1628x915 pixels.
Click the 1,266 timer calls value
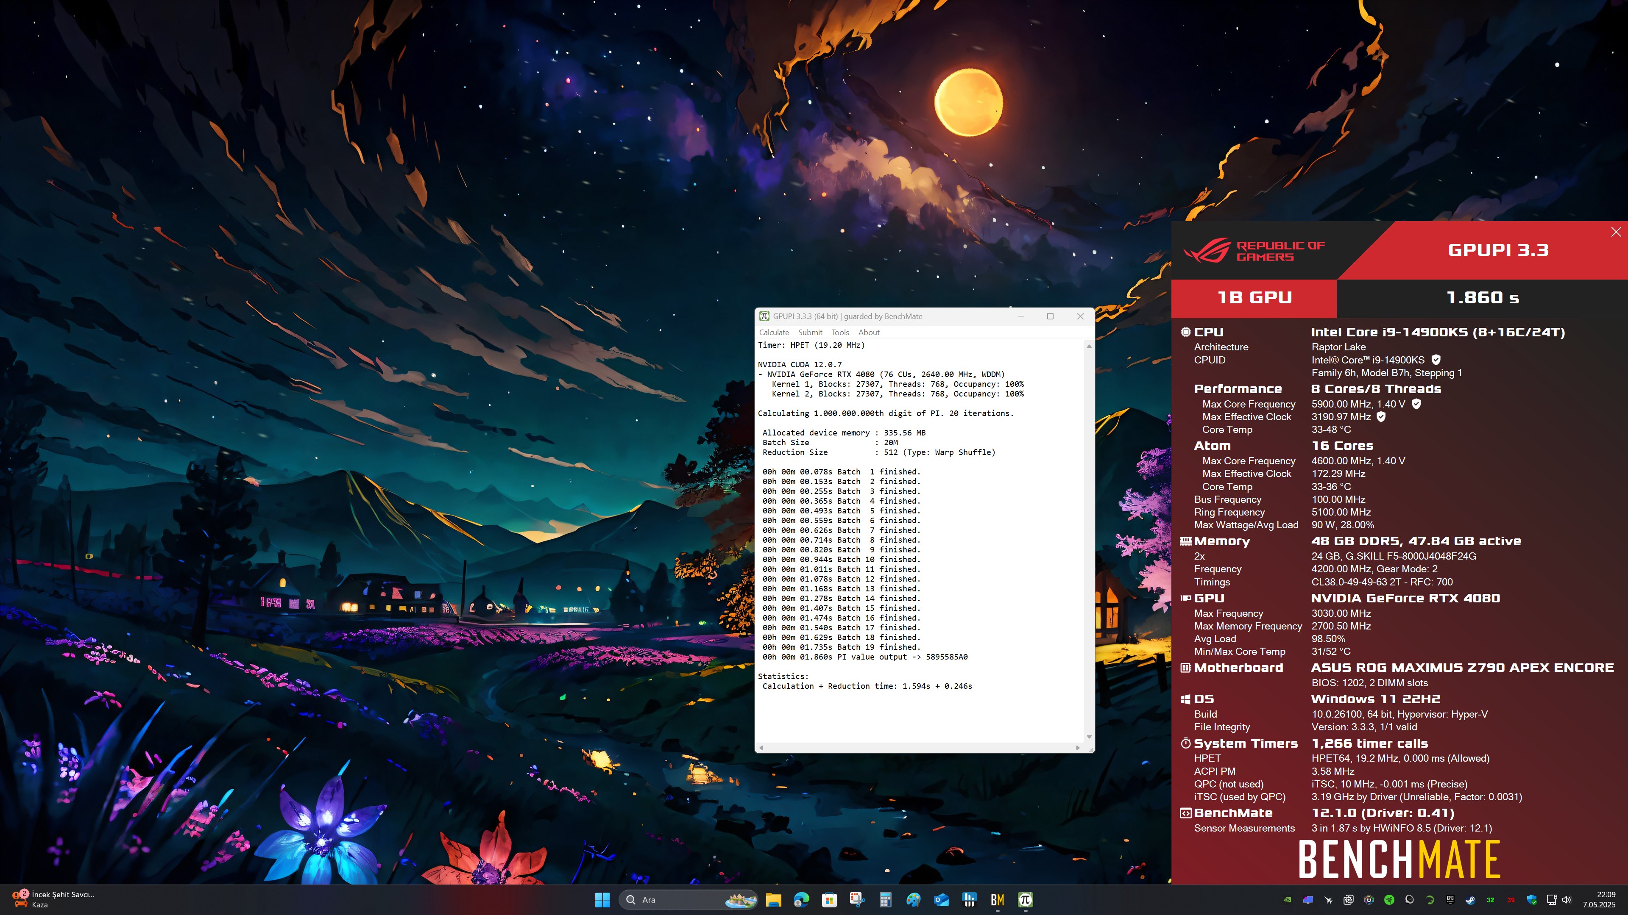point(1369,743)
